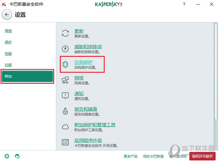Click the 我的卡巴斯基 link
Image resolution: width=221 pixels, height=163 pixels.
153,156
